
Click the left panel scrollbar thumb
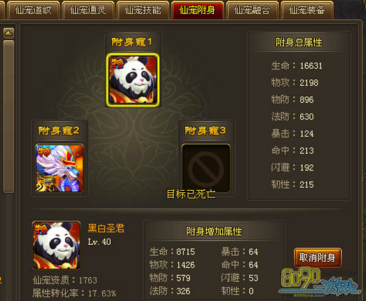8,116
